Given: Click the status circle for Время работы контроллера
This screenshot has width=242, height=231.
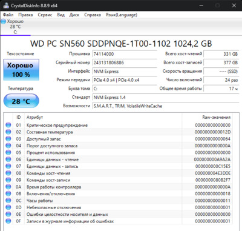Looking at the screenshot, I should pos(8,187).
